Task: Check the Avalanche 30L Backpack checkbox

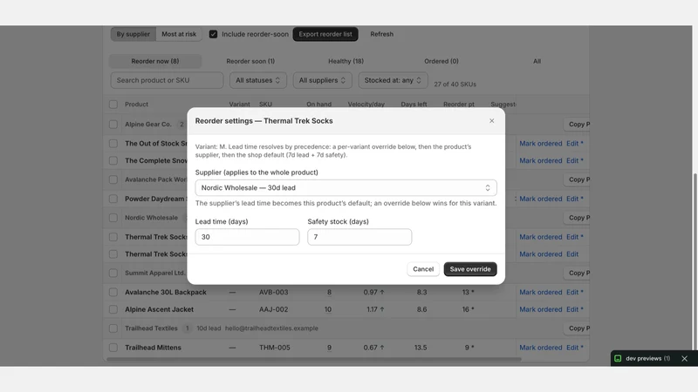Action: (113, 292)
